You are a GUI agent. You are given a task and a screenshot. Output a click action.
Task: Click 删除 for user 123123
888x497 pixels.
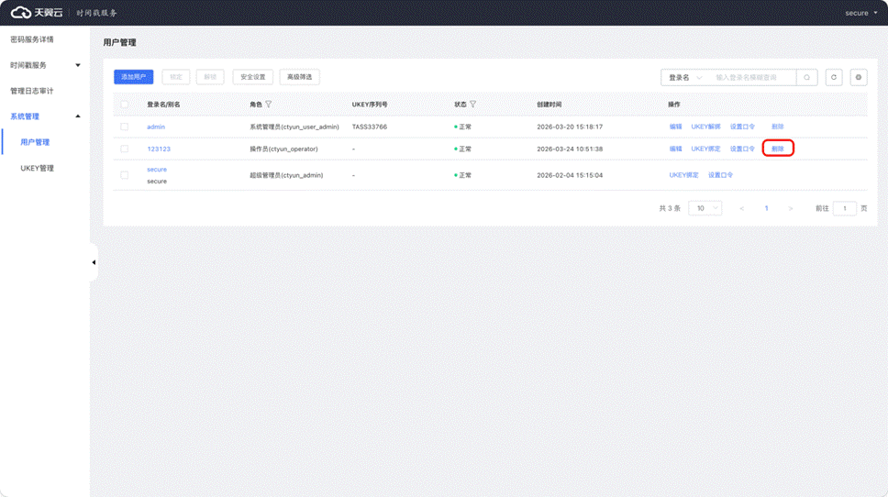tap(777, 149)
